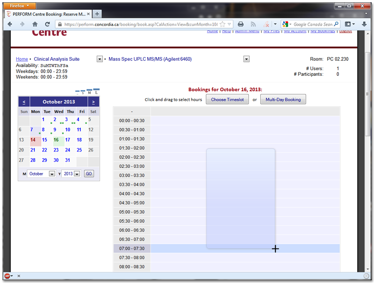Click the Google Canada search field
374x283 pixels.
pos(313,24)
